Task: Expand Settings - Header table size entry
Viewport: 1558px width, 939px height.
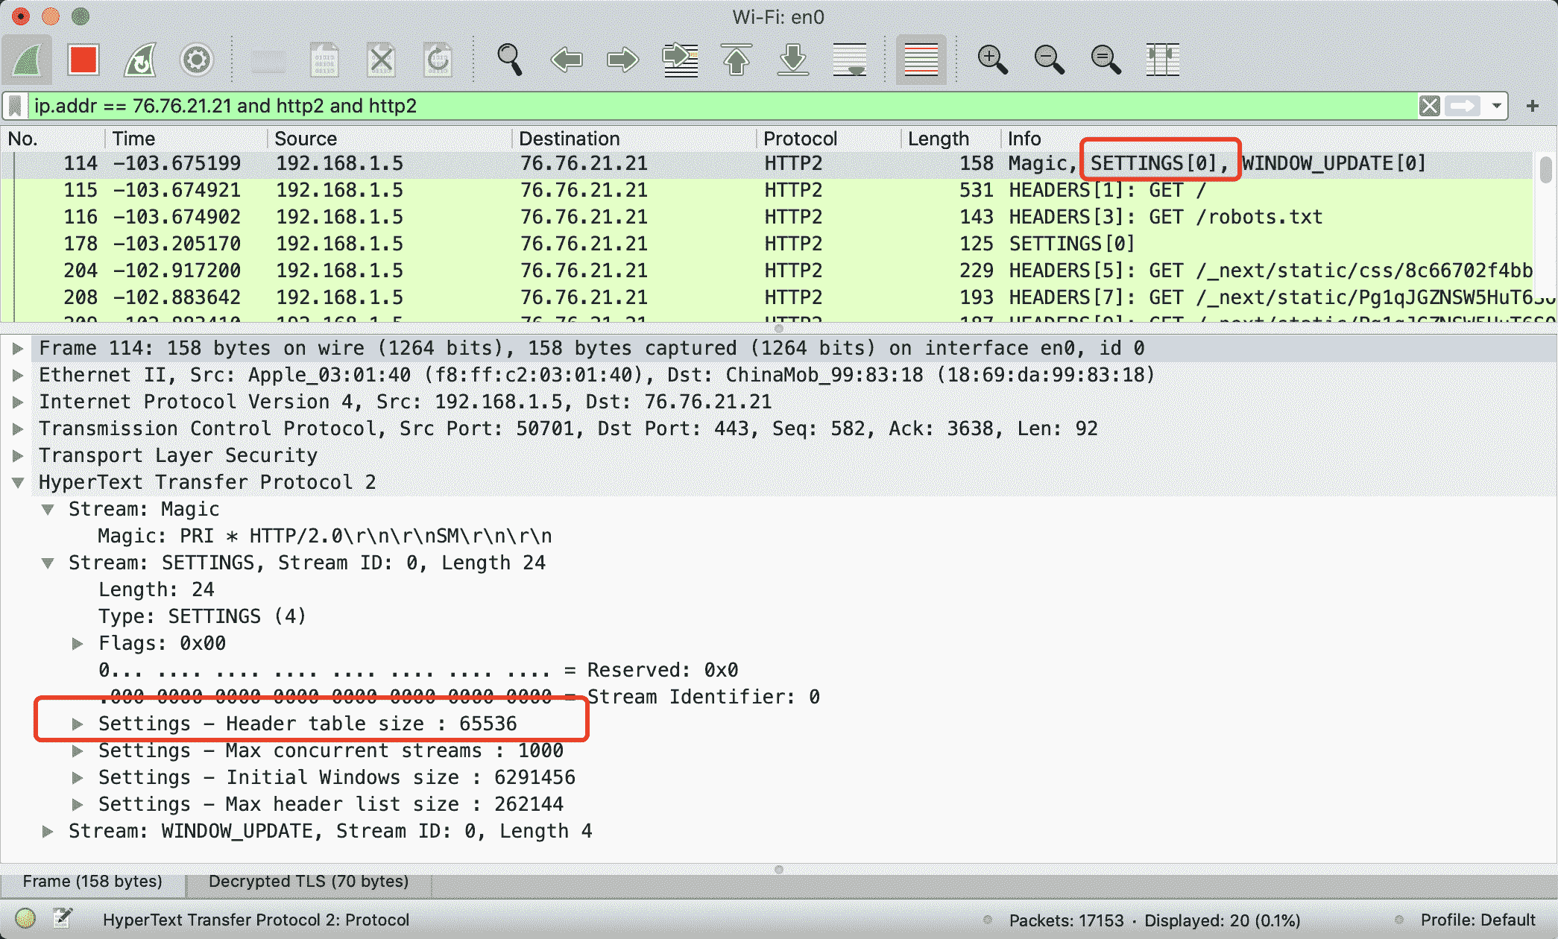Action: pyautogui.click(x=78, y=724)
